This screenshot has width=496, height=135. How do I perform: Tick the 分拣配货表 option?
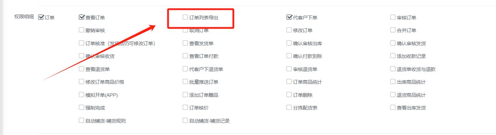(x=289, y=107)
